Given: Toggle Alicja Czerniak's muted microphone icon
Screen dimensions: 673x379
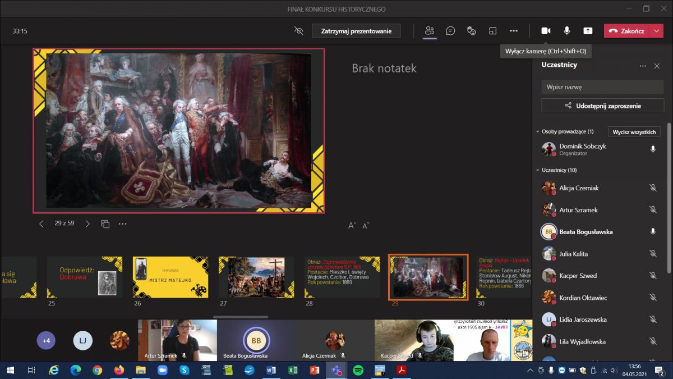Looking at the screenshot, I should 653,188.
